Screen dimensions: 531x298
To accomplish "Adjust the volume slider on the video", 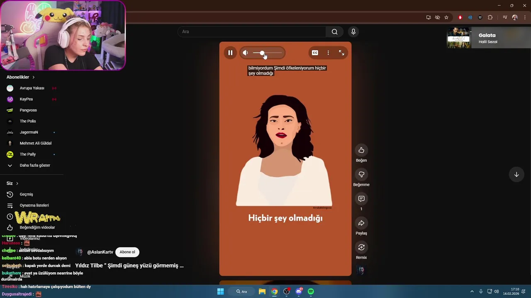I will click(x=268, y=53).
